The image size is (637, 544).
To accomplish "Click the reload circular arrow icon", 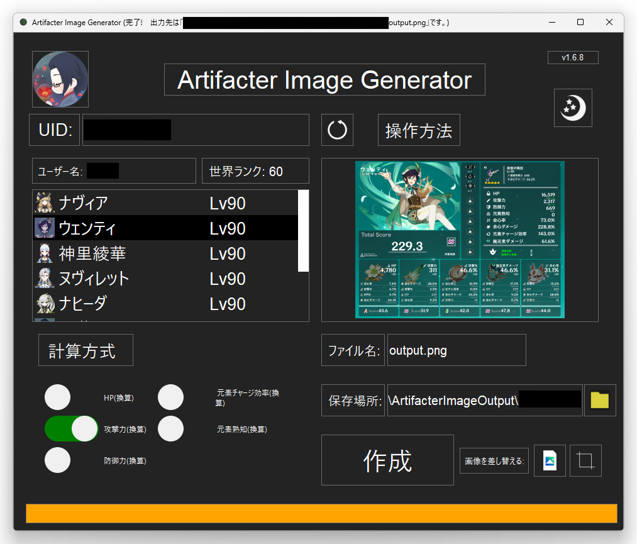I will 337,130.
